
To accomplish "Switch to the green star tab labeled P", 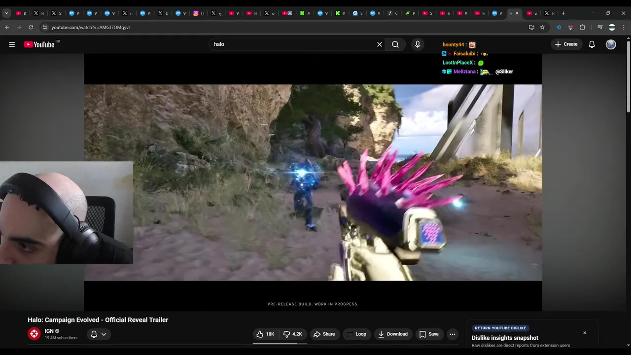I will (x=410, y=13).
